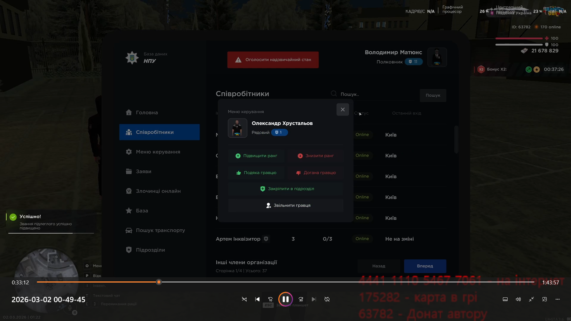The height and width of the screenshot is (321, 571).
Task: Close the management menu popup
Action: pos(343,110)
